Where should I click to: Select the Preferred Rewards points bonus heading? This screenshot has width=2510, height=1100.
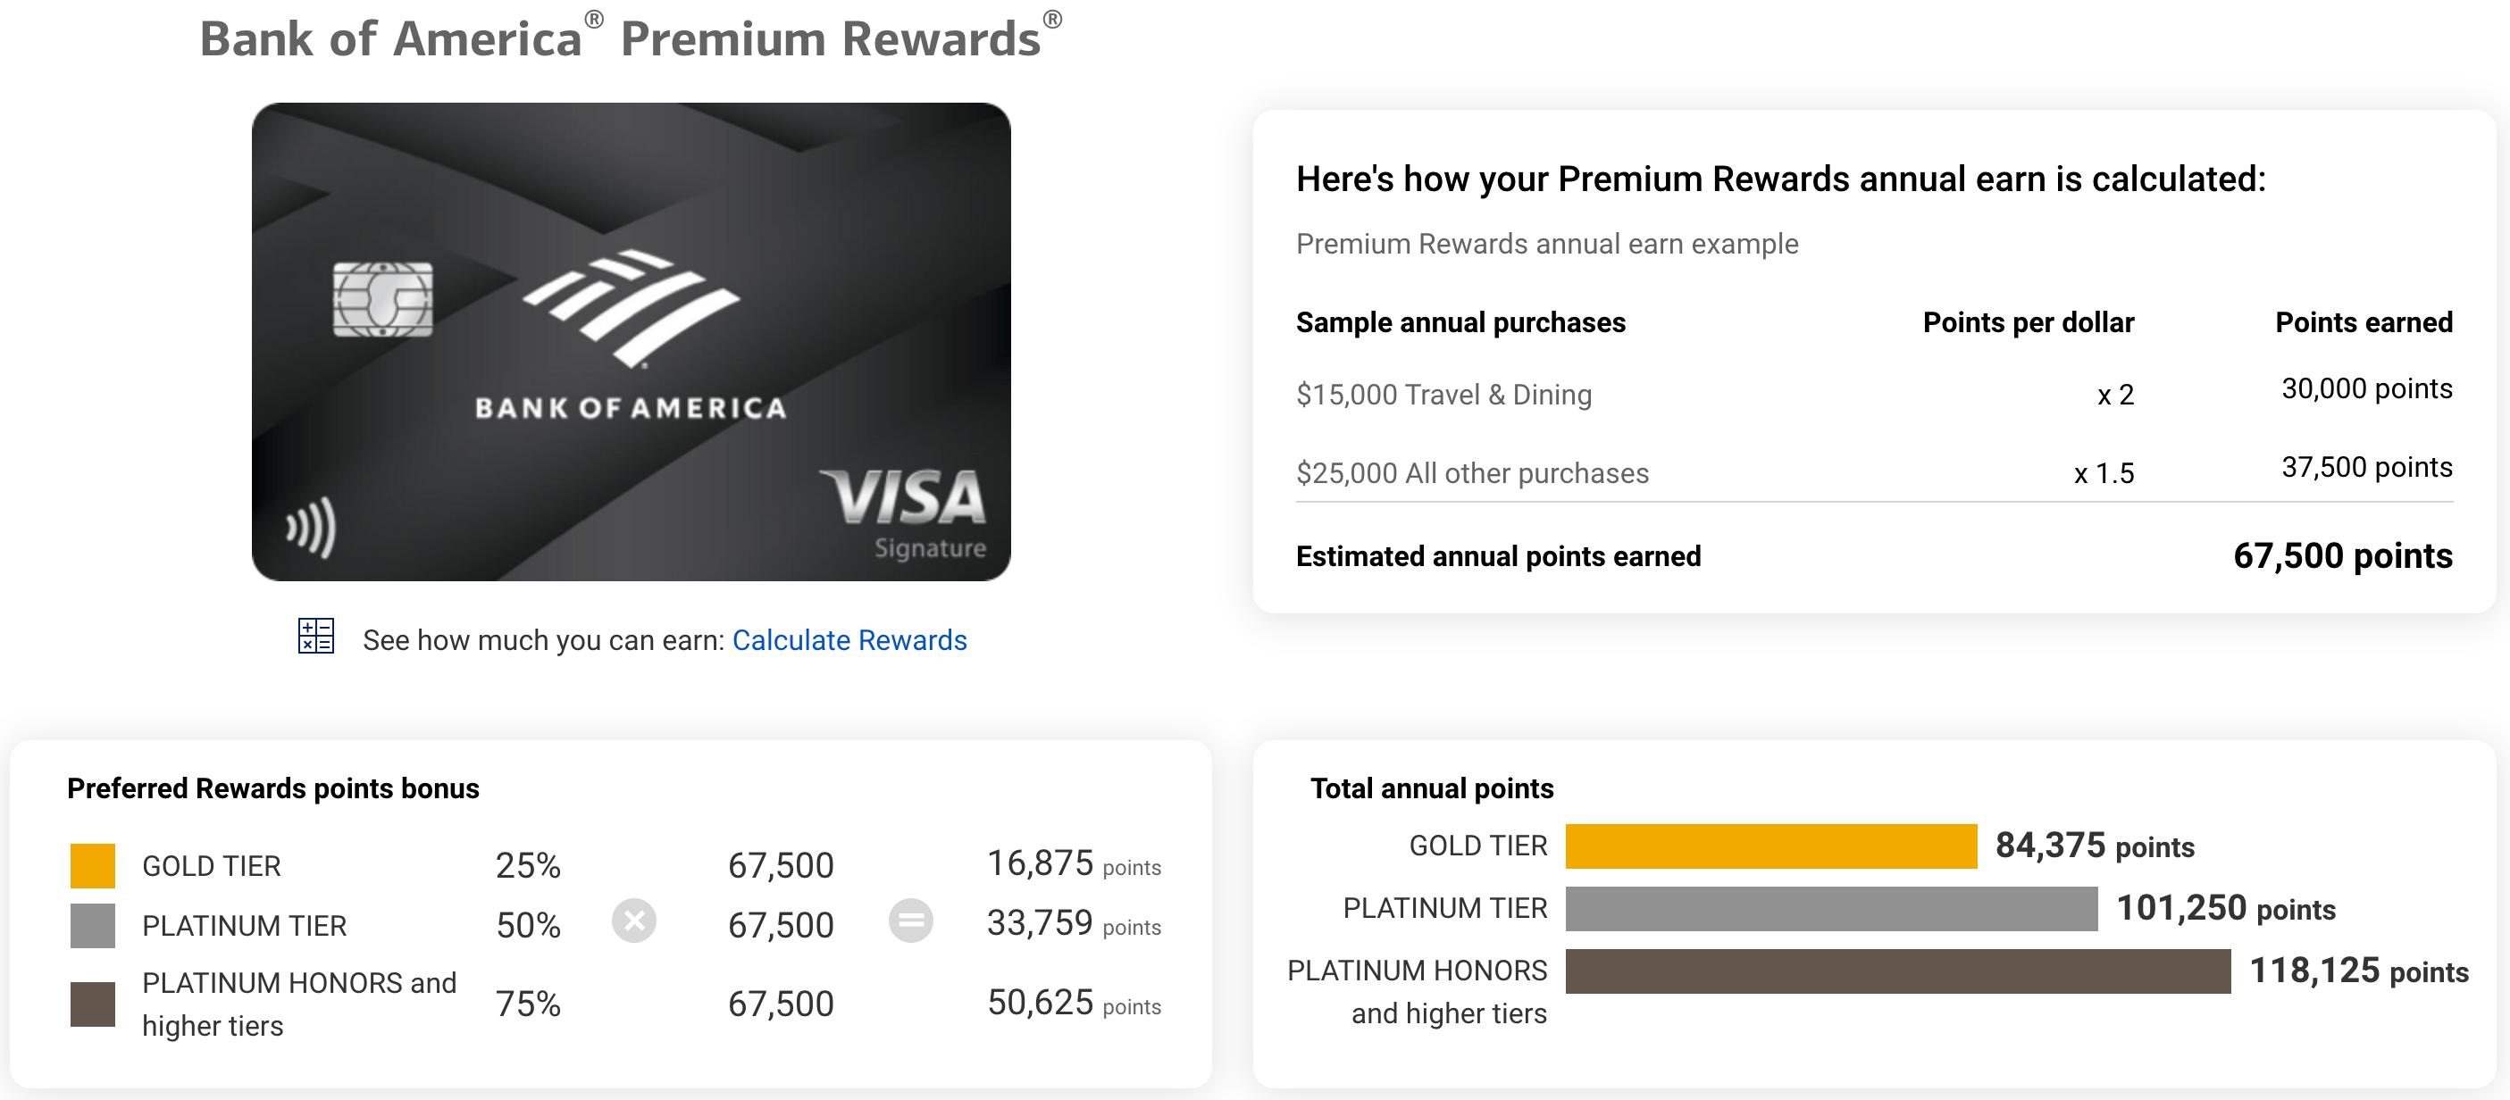(x=272, y=789)
